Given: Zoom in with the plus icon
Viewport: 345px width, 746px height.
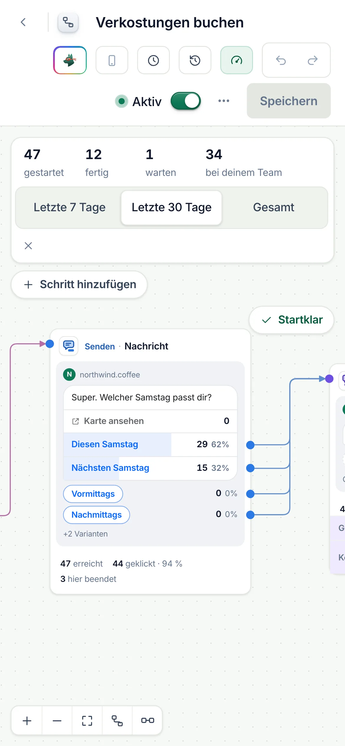Looking at the screenshot, I should pos(27,721).
